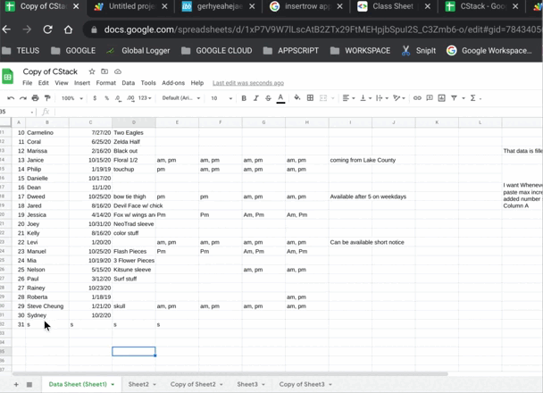543x393 pixels.
Task: Switch to the Class Sheet browser tab
Action: coord(392,6)
